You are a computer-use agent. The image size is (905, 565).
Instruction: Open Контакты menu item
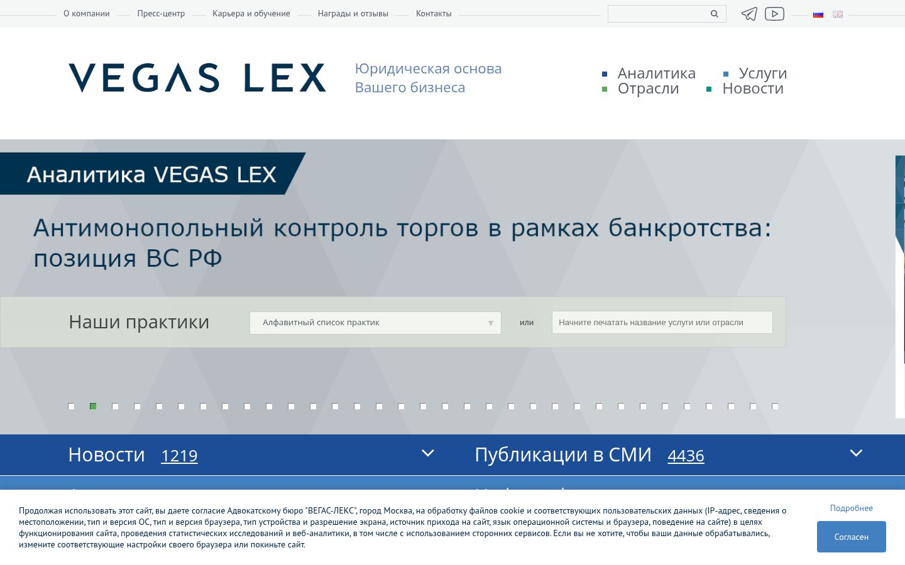point(434,13)
